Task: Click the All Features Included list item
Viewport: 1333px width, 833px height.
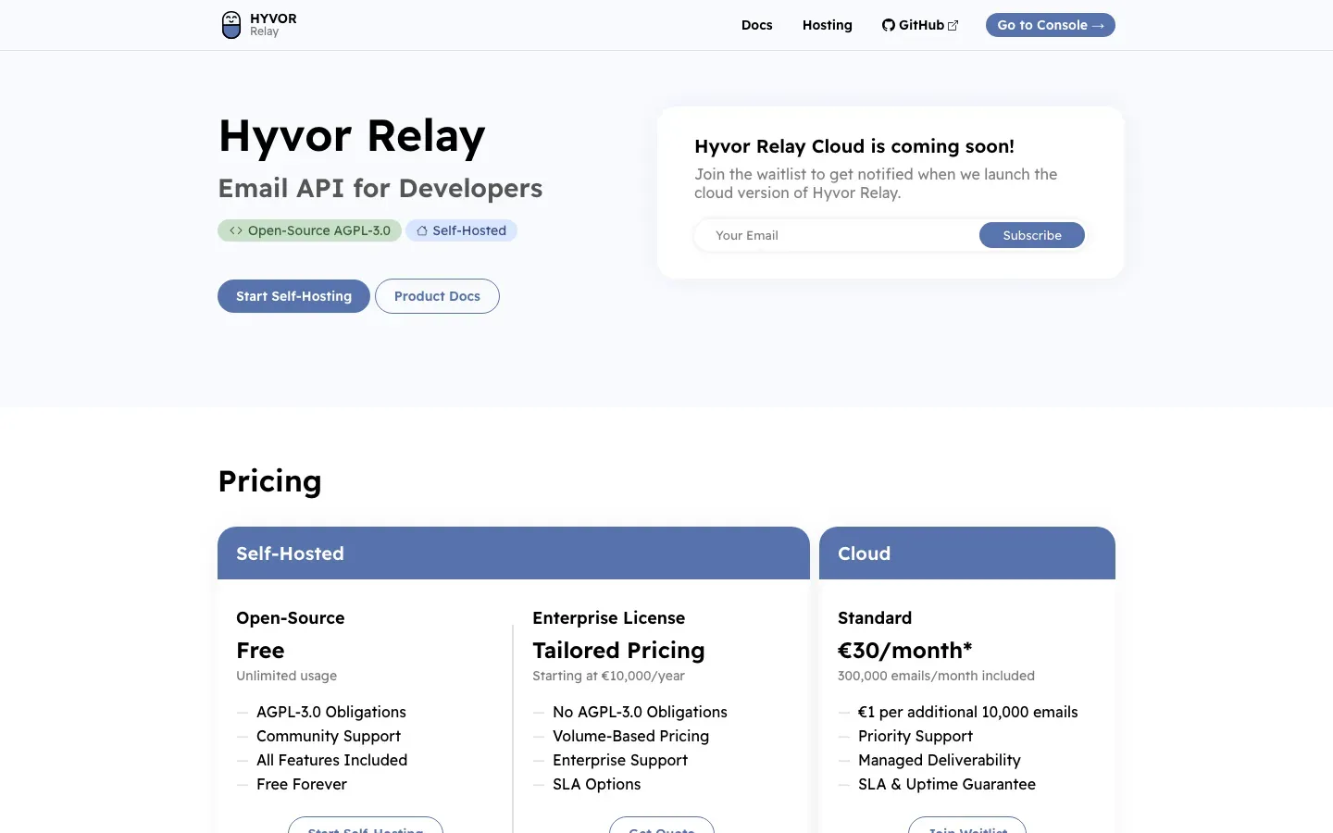Action: point(331,760)
